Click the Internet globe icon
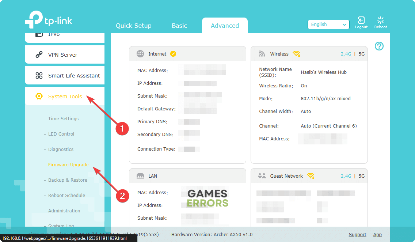The image size is (415, 242). [x=140, y=54]
